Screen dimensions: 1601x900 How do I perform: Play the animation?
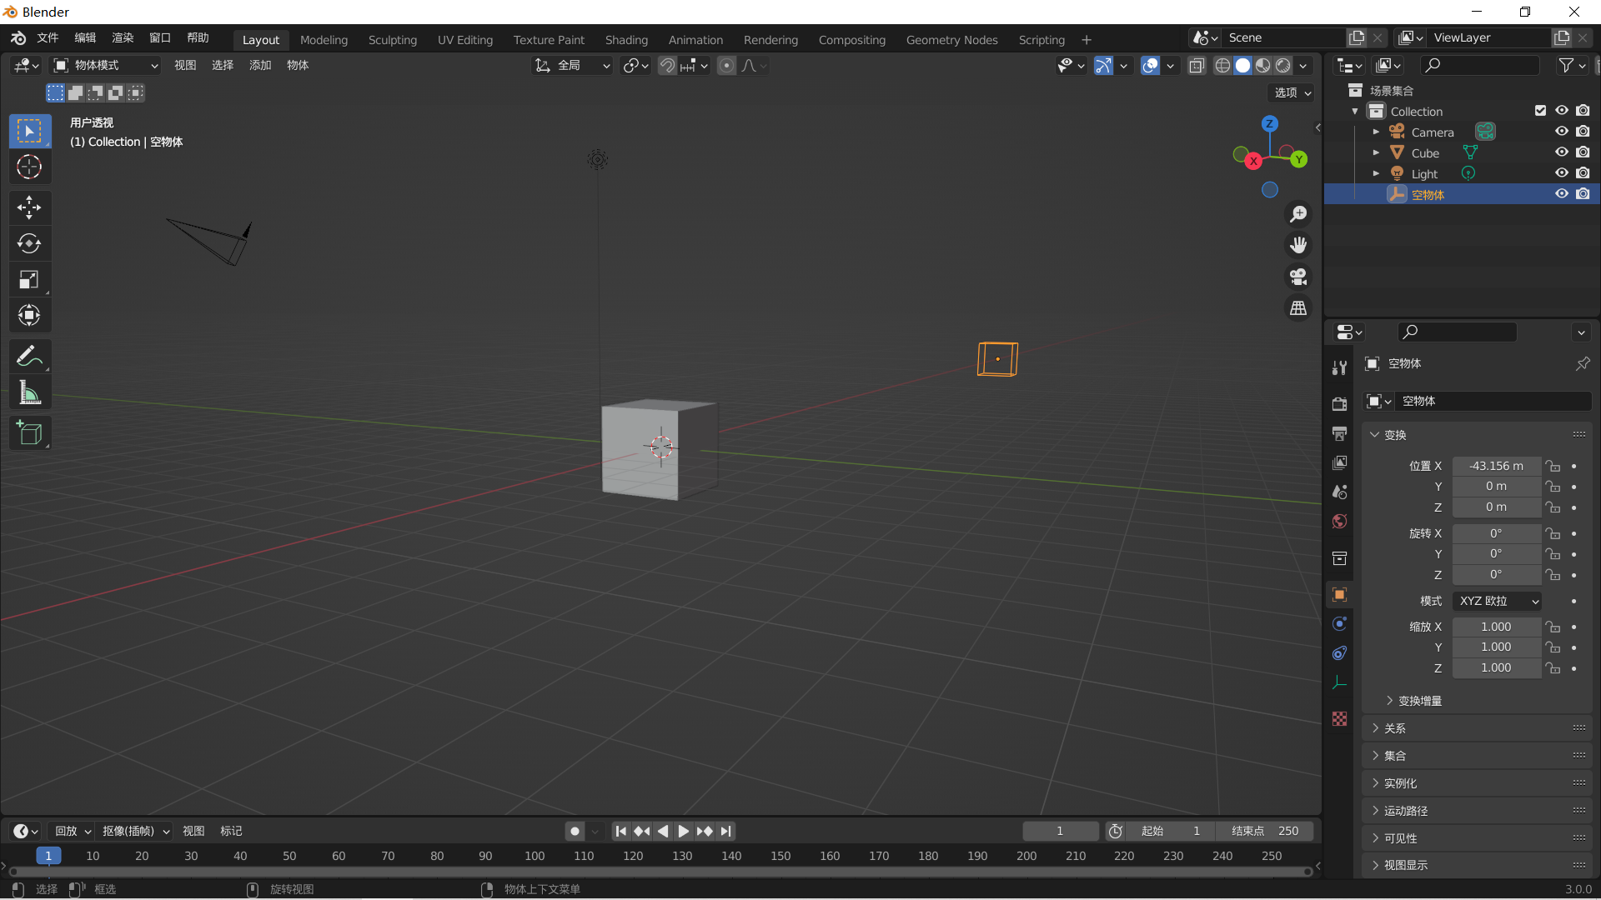[684, 831]
